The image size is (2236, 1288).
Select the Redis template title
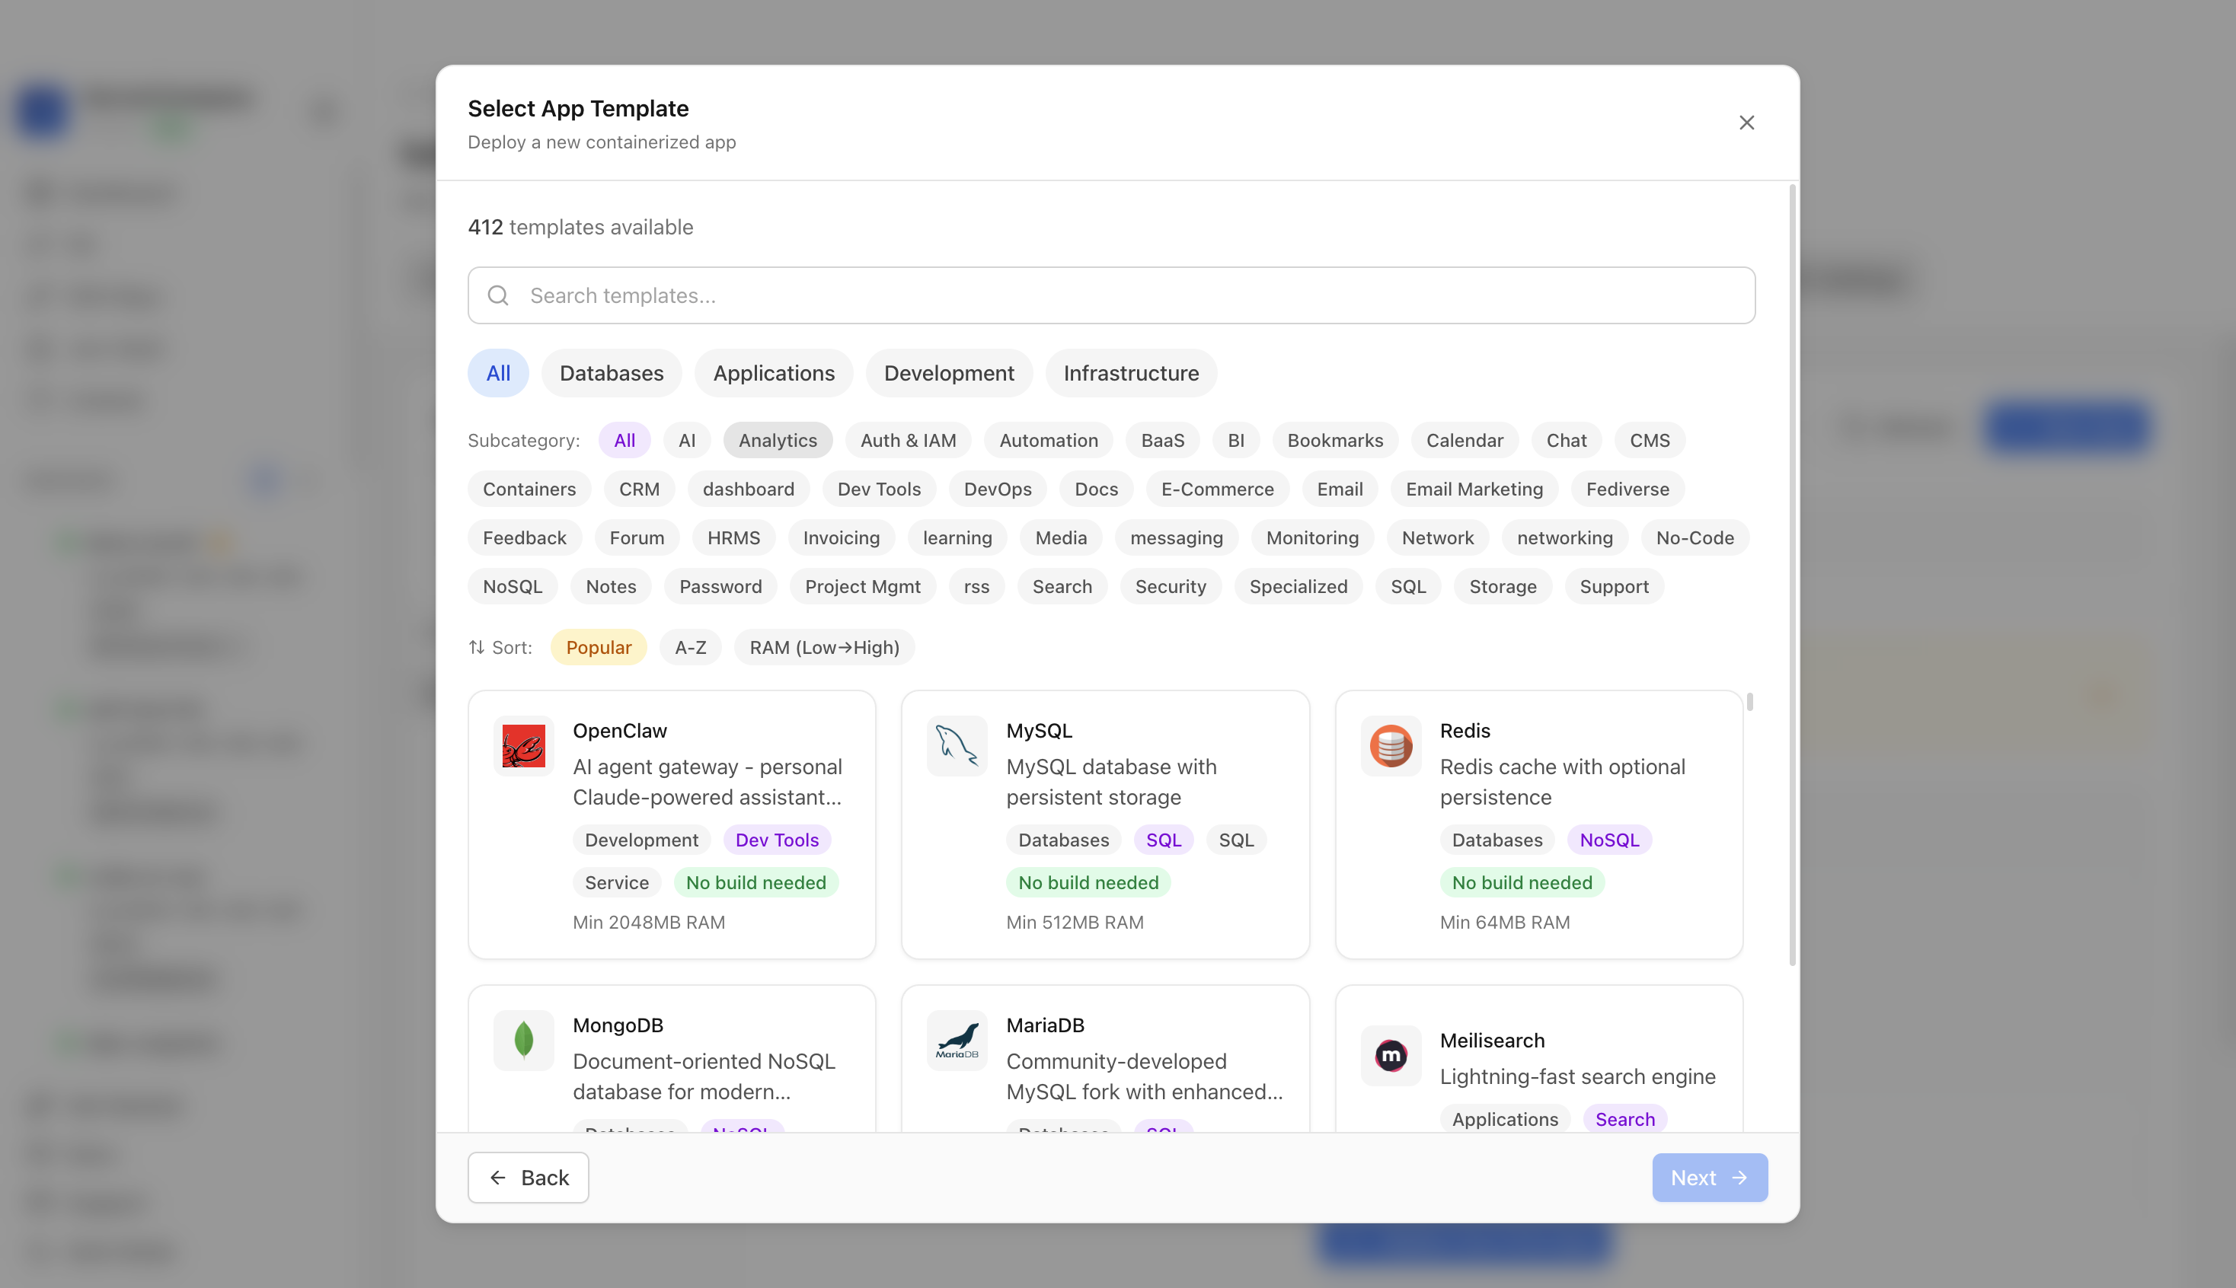pos(1465,731)
